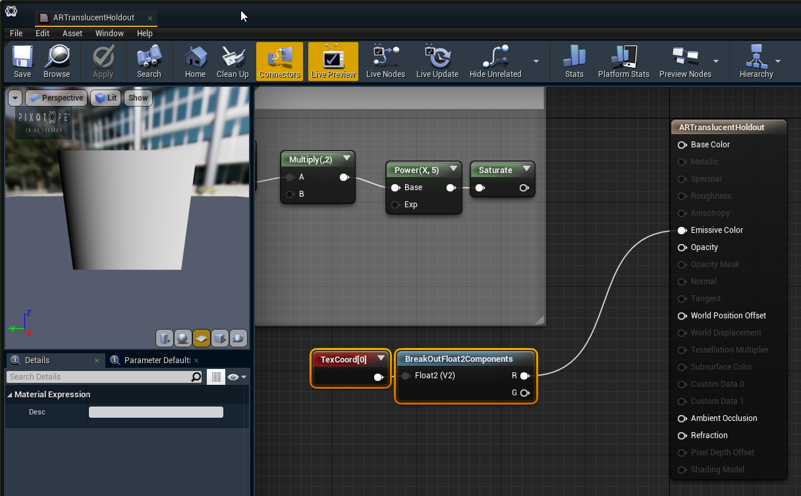The height and width of the screenshot is (496, 801).
Task: Open Browse to find asset in Content Browser
Action: pyautogui.click(x=57, y=62)
